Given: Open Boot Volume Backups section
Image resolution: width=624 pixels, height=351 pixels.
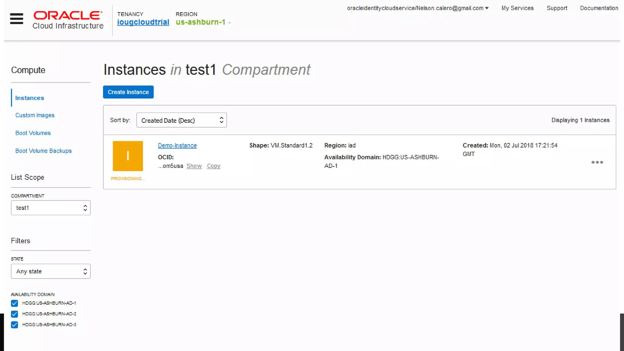Looking at the screenshot, I should coord(43,151).
